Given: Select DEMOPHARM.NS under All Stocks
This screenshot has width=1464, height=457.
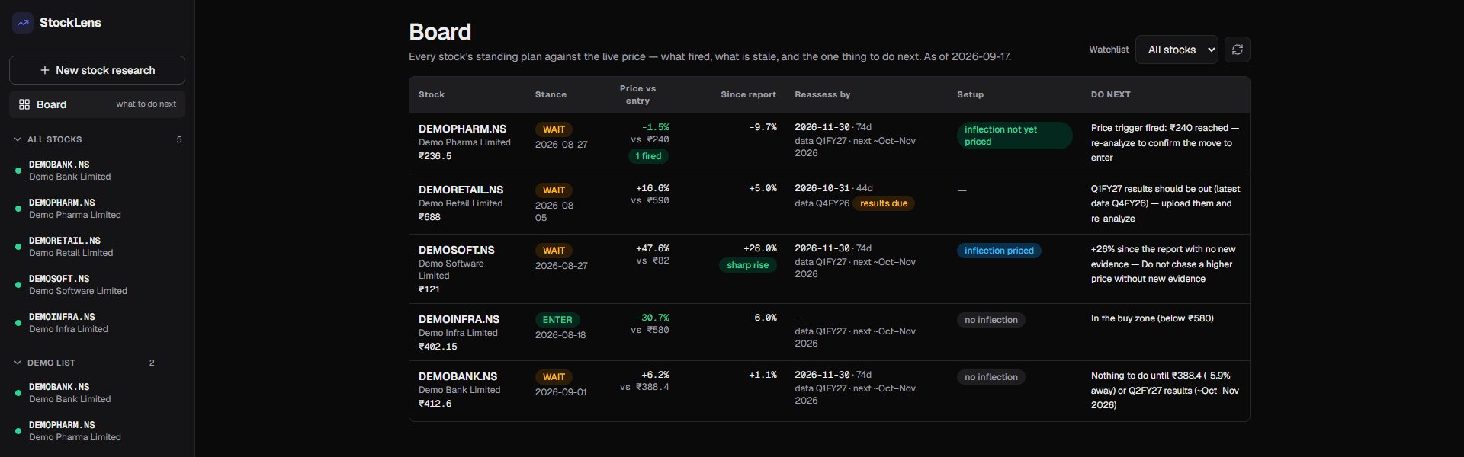Looking at the screenshot, I should [x=97, y=209].
